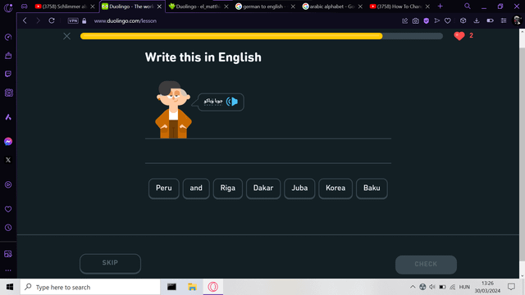Click the Opera GX taskbar icon

click(213, 287)
